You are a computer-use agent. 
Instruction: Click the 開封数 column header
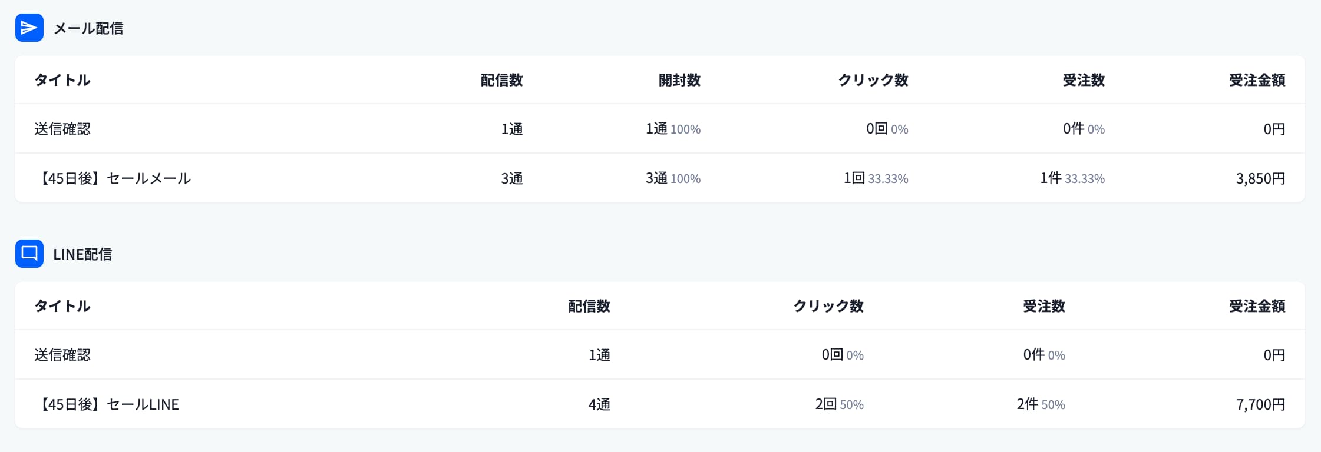pyautogui.click(x=679, y=80)
